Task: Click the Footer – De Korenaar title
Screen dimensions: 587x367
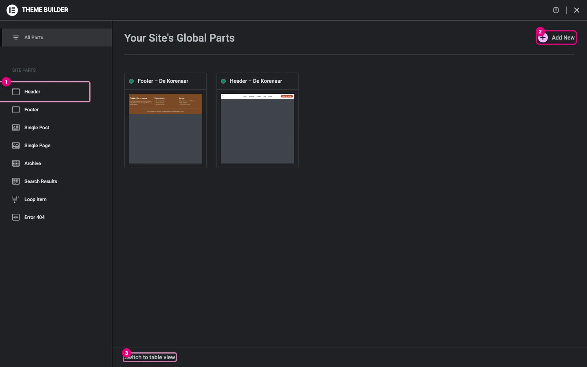Action: tap(163, 81)
